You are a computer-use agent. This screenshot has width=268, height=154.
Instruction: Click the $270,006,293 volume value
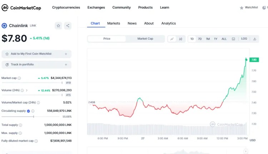pyautogui.click(x=62, y=90)
